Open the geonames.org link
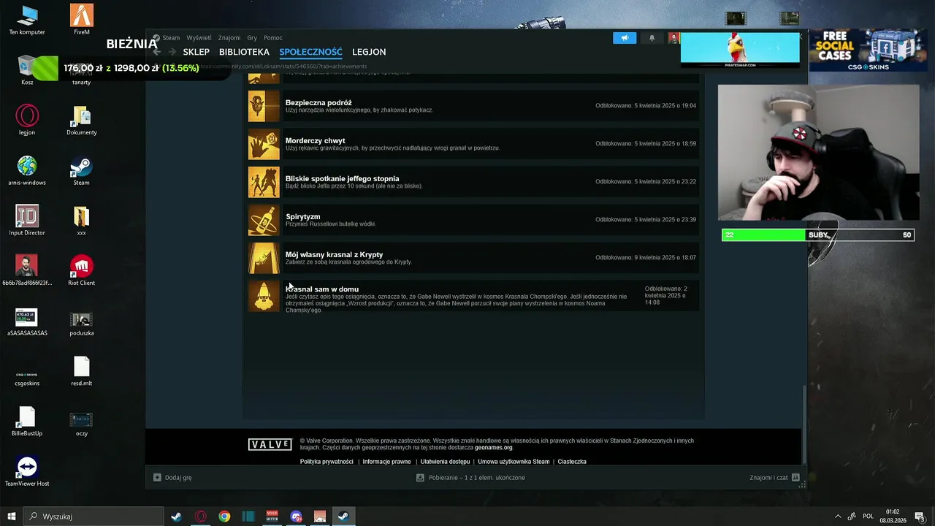The width and height of the screenshot is (935, 526). tap(494, 448)
